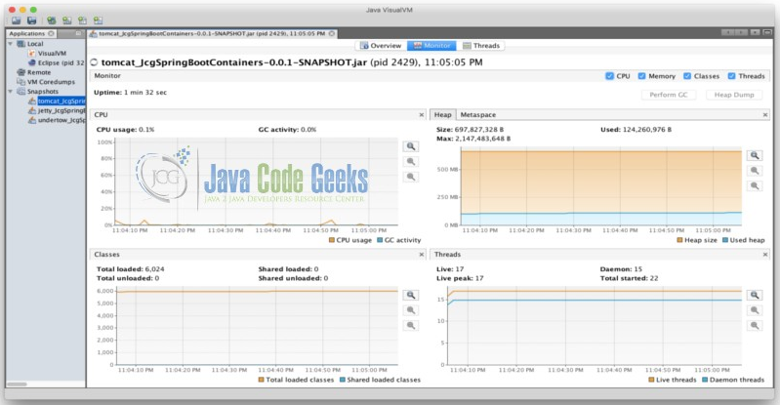Select the Remote tree node
The width and height of the screenshot is (780, 405).
coord(34,72)
